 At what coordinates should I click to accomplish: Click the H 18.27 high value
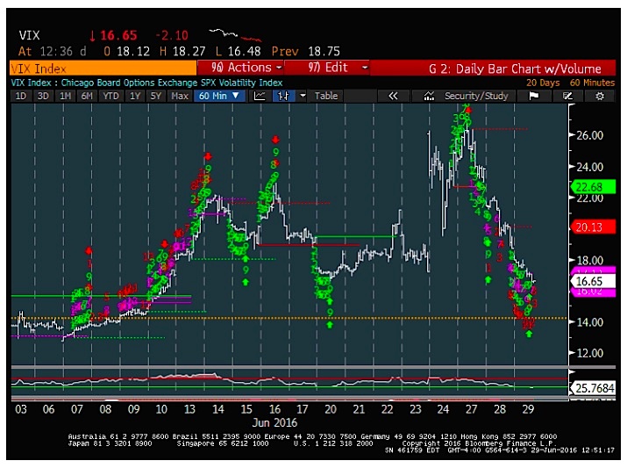182,51
